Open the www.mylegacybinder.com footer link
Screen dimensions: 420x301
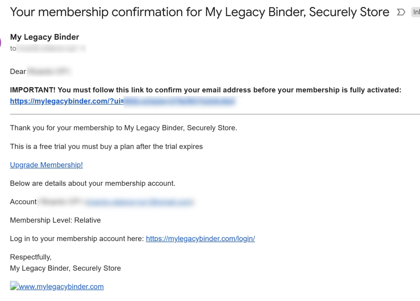click(62, 287)
